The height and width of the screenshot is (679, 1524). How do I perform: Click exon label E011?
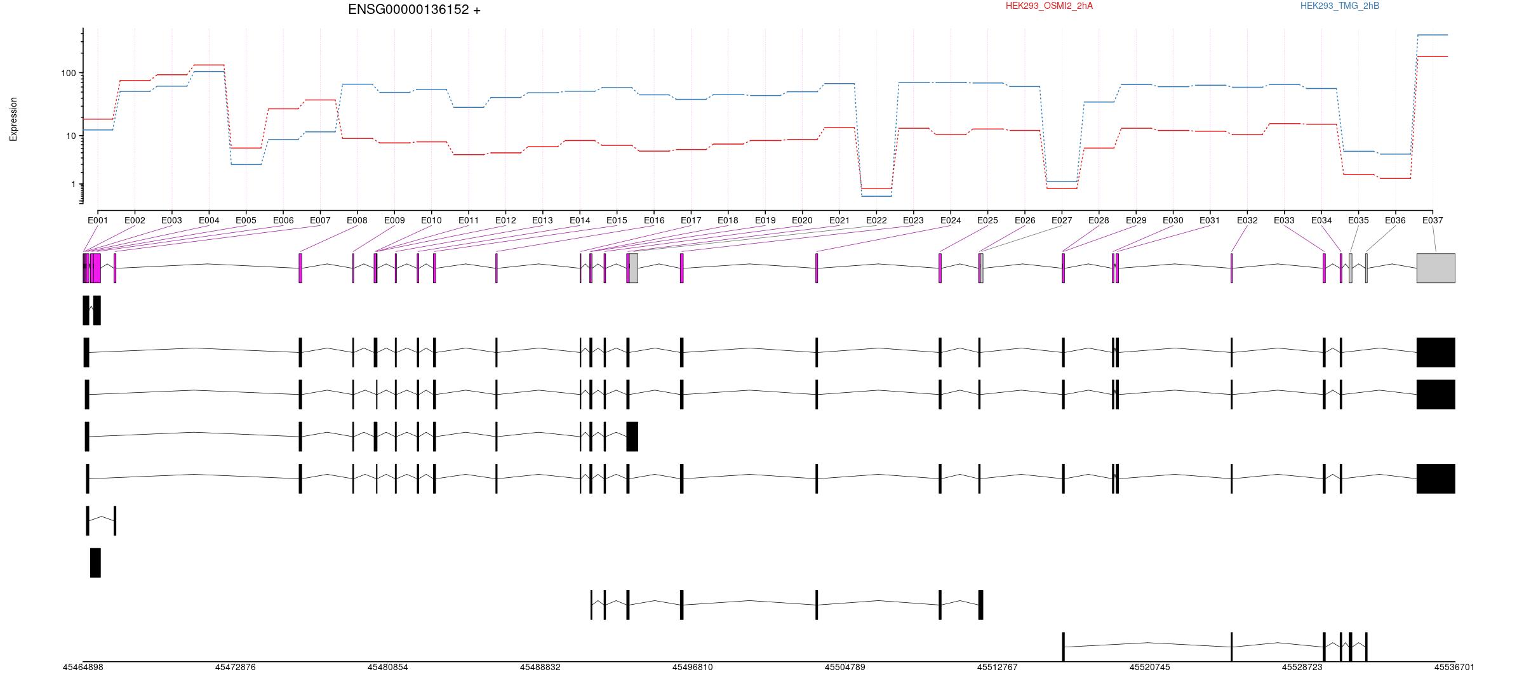[x=469, y=220]
